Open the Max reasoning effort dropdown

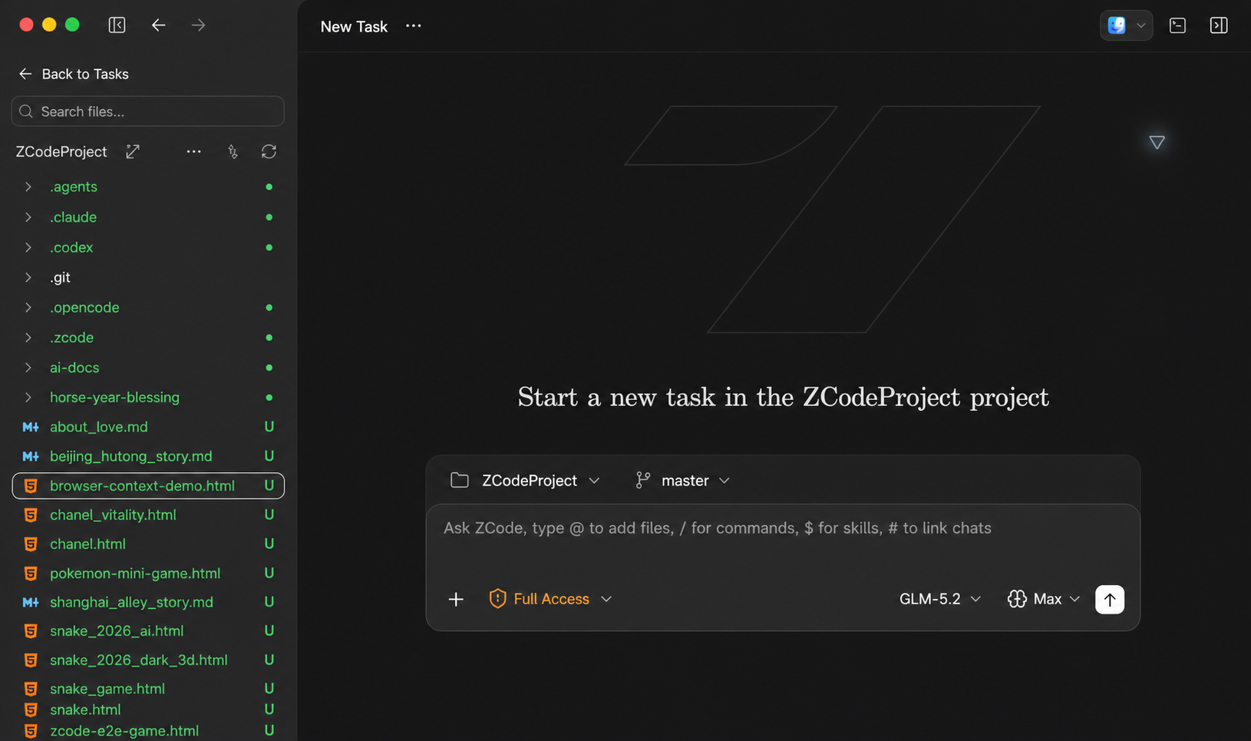(1044, 599)
